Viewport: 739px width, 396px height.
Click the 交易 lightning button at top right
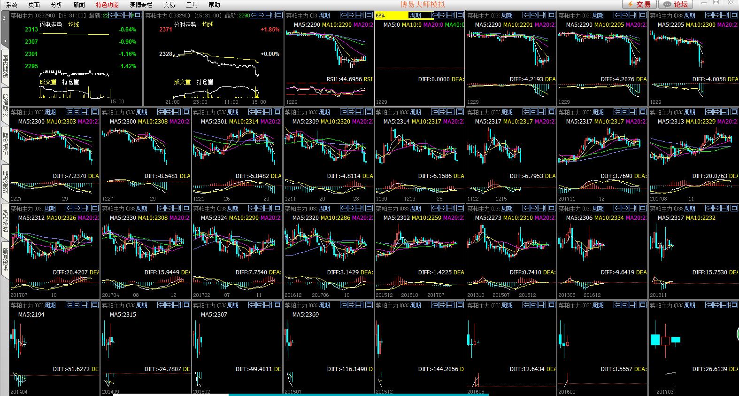(639, 4)
